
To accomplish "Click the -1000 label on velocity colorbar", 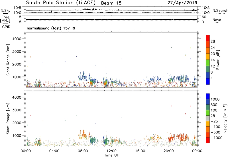I will point(216,138).
